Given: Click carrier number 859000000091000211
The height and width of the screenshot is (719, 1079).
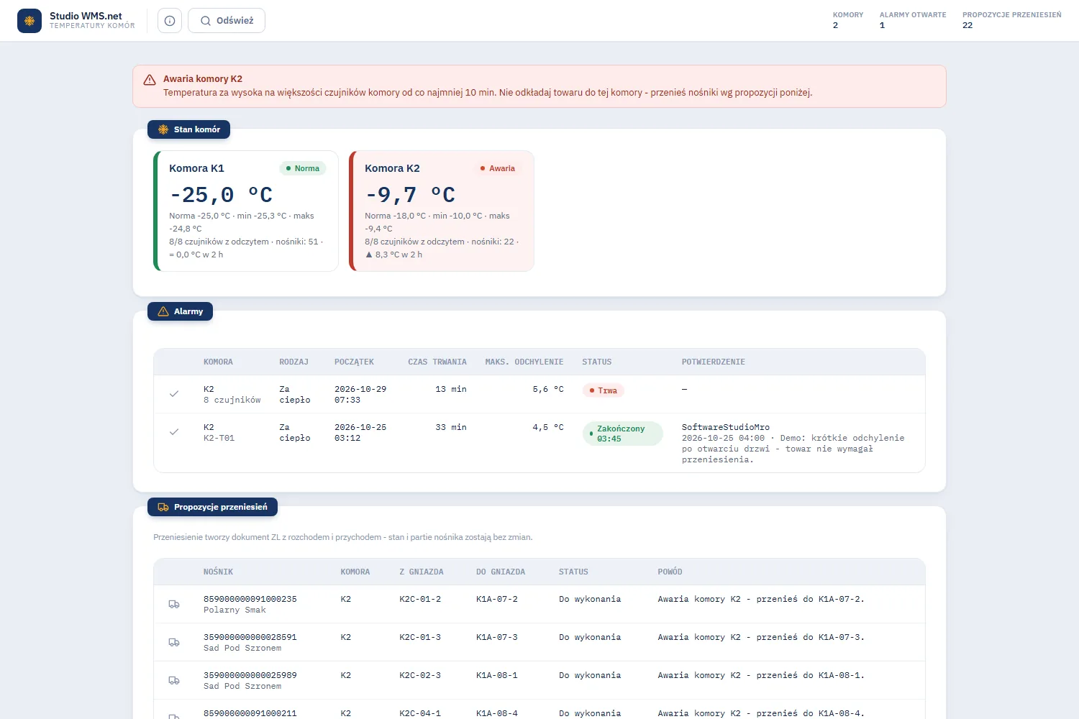Looking at the screenshot, I should coord(250,713).
